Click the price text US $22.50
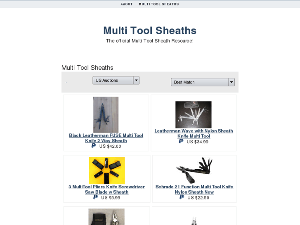Viewport: 300px width, 225px height. [198, 198]
